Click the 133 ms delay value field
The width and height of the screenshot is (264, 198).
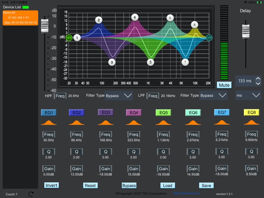[x=245, y=81]
